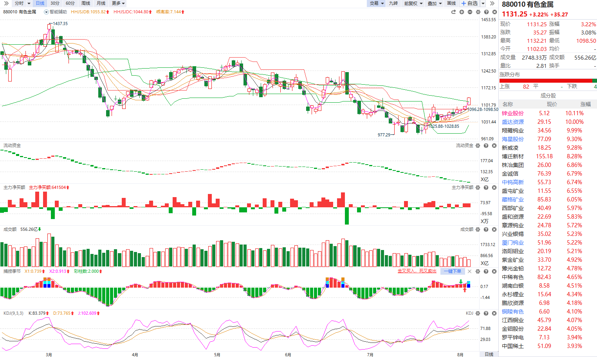This screenshot has width=597, height=357.
Task: Sort constituents by 名称 column header
Action: [x=508, y=104]
